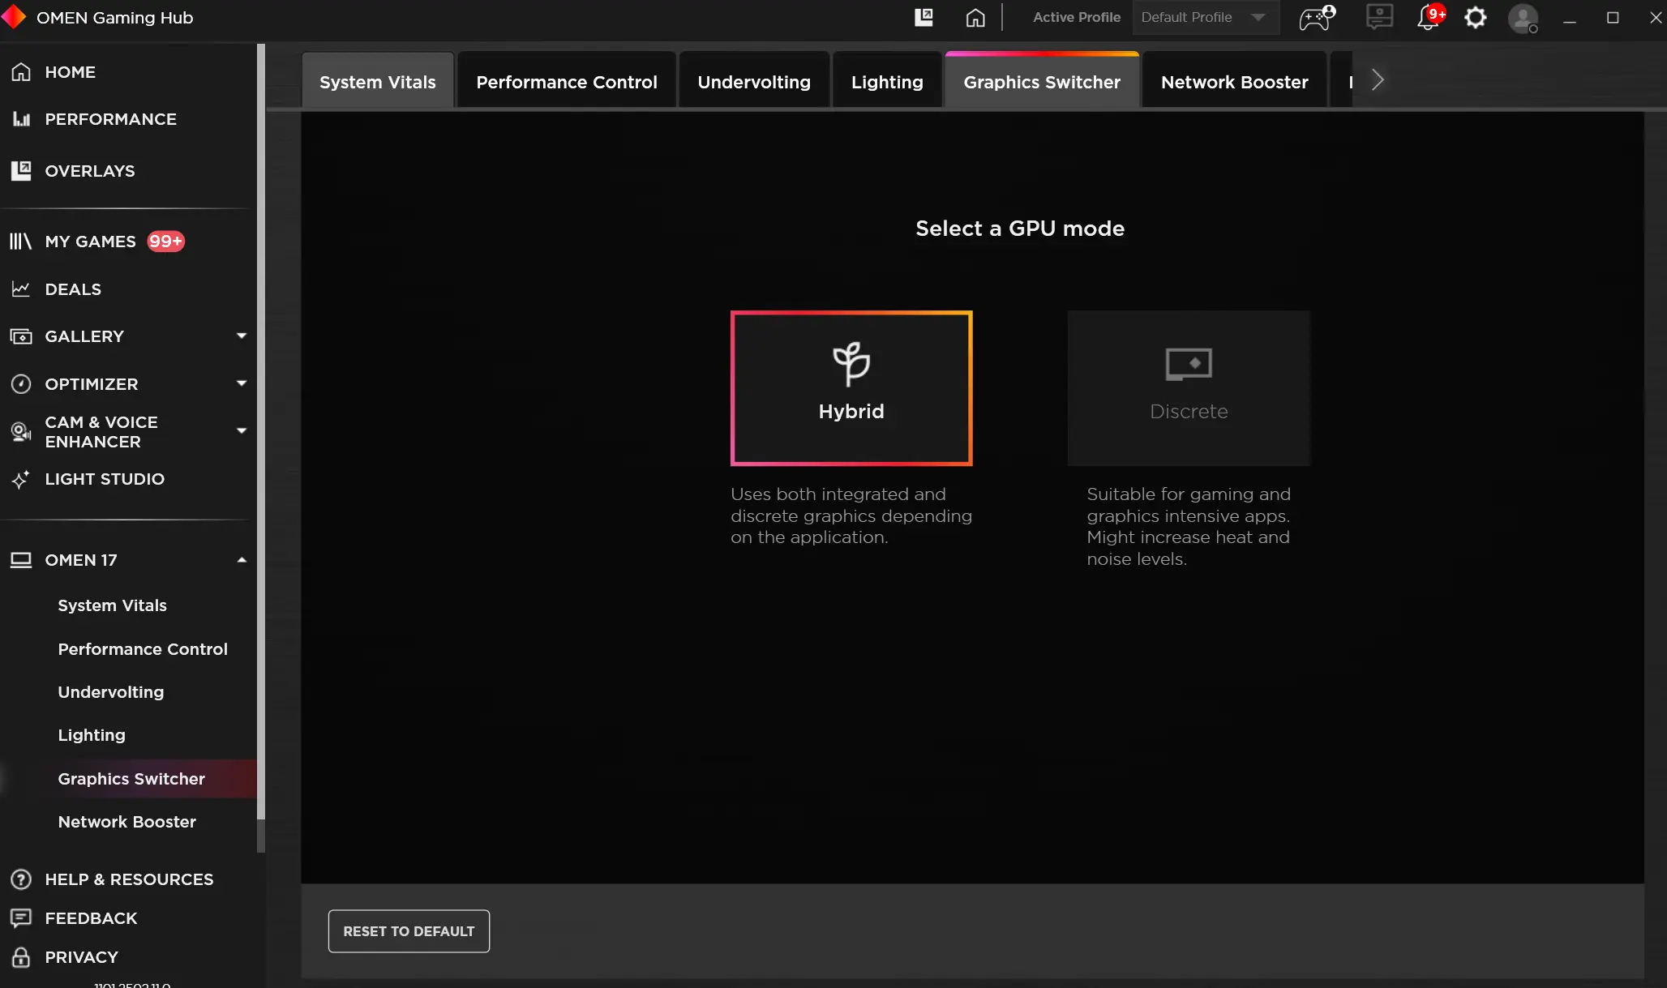Expand the Optimizer section arrow
This screenshot has height=988, width=1667.
(x=242, y=383)
